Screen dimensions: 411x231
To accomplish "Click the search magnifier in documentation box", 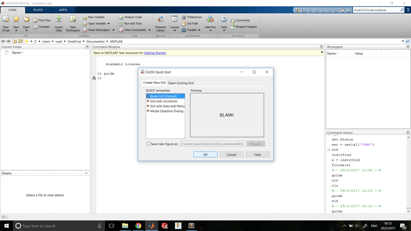I will click(402, 10).
